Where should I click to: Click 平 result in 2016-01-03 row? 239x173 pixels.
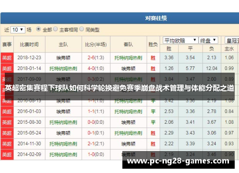153,111
